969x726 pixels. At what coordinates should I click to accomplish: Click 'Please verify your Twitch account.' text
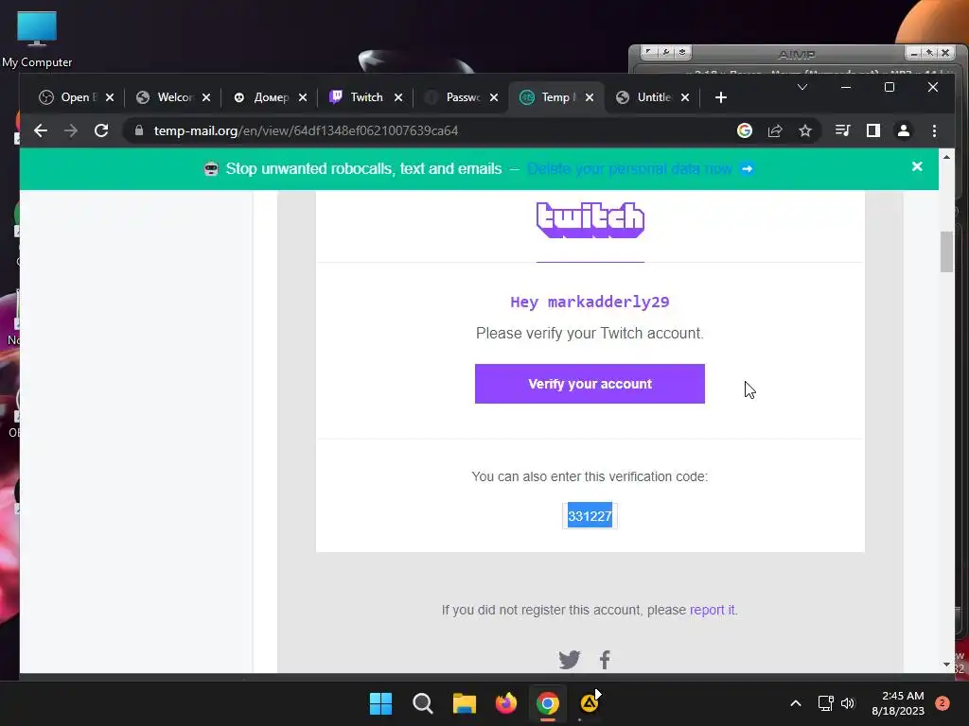590,334
